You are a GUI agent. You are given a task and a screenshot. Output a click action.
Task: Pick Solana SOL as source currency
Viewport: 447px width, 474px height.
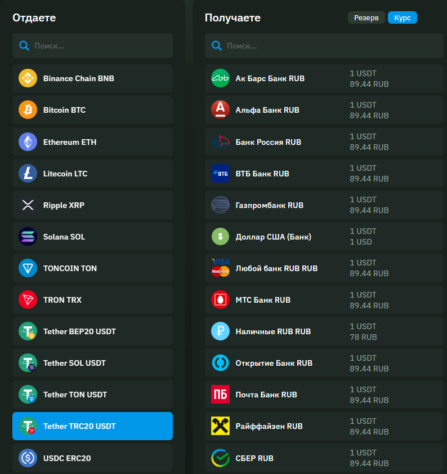point(92,236)
